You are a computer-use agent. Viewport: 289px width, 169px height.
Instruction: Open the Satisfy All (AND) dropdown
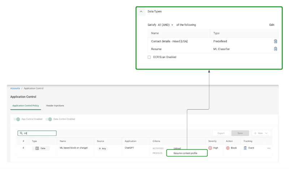(166, 25)
